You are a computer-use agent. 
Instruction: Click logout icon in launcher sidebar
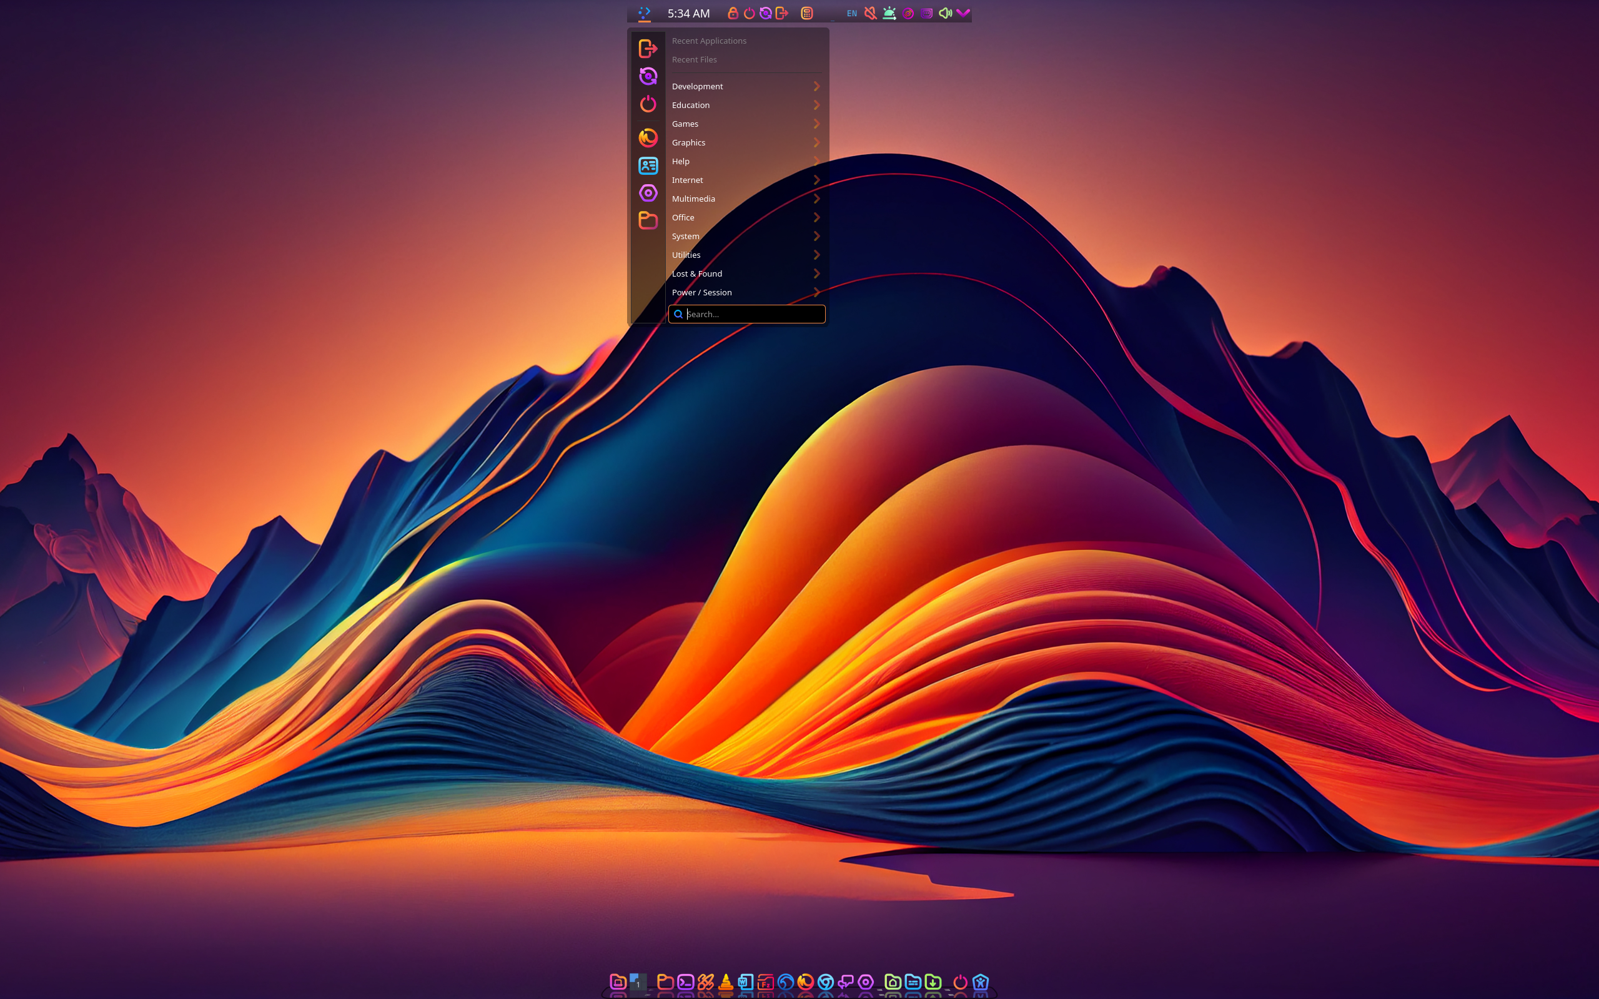(x=648, y=48)
